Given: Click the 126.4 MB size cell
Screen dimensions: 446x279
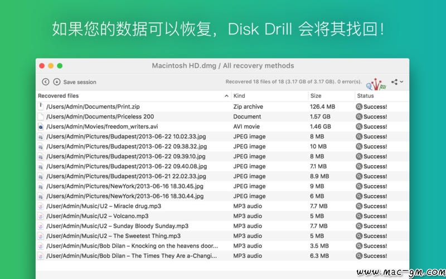Looking at the screenshot, I should [323, 107].
